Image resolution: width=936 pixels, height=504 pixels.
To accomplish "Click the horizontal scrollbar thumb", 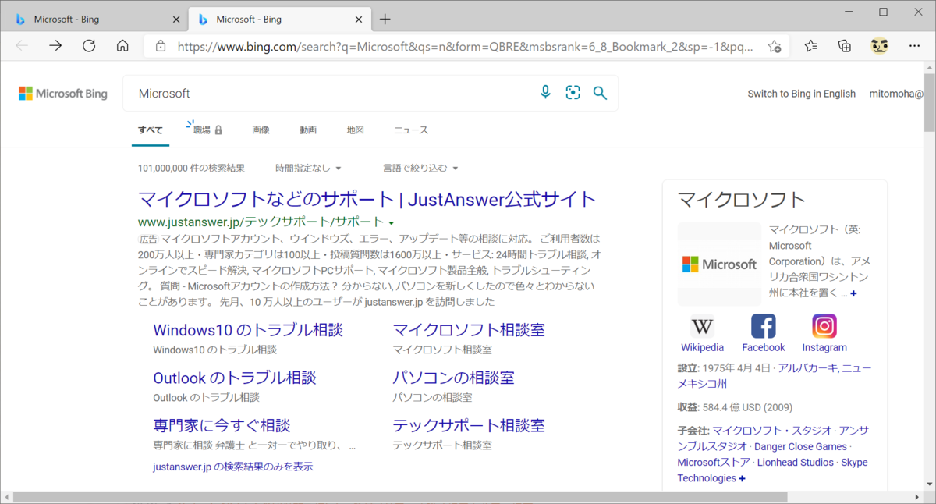I will (399, 497).
